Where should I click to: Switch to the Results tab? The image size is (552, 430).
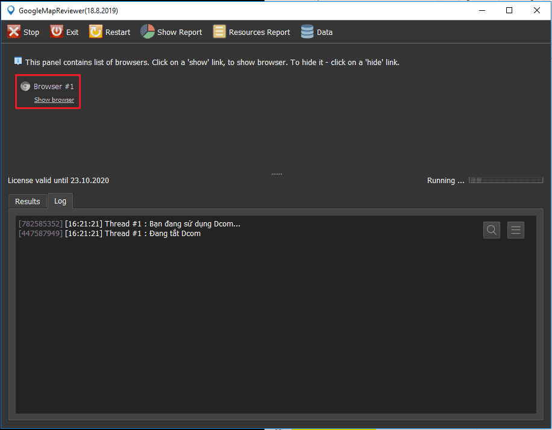tap(28, 201)
